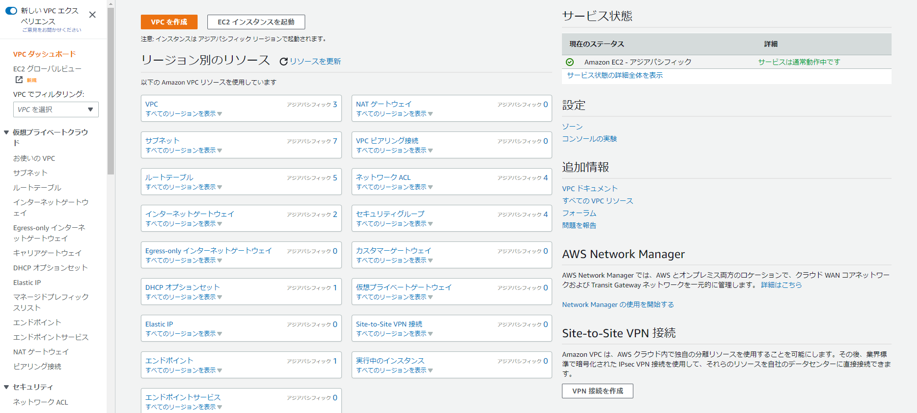Expand all regions under VPC card

(x=183, y=114)
